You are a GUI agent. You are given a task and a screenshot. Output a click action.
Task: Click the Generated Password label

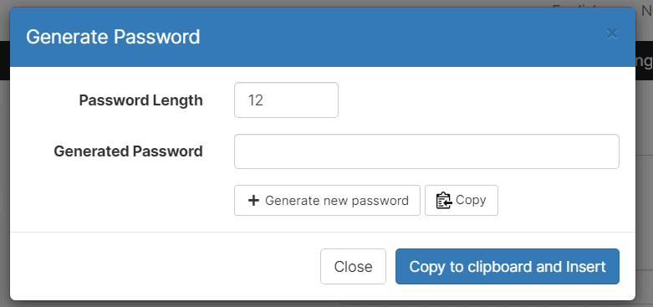[128, 151]
